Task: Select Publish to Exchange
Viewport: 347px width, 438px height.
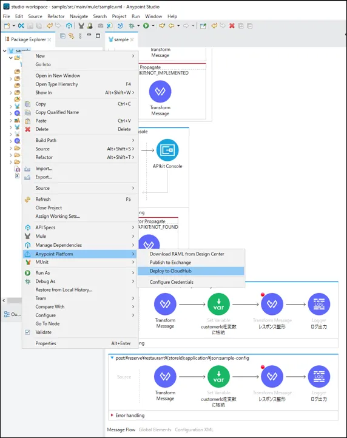Action: [x=191, y=262]
